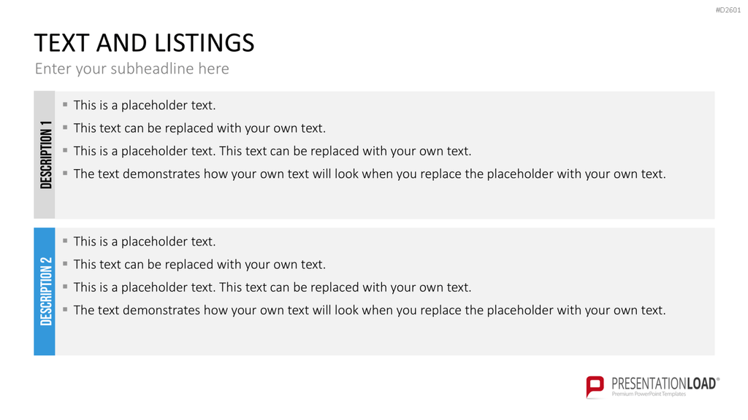Click first bullet line in Description 2 box
The width and height of the screenshot is (748, 420).
145,241
